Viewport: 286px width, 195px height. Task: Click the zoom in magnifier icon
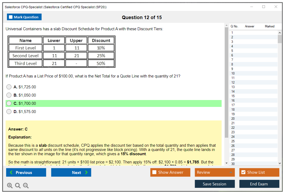point(10,186)
